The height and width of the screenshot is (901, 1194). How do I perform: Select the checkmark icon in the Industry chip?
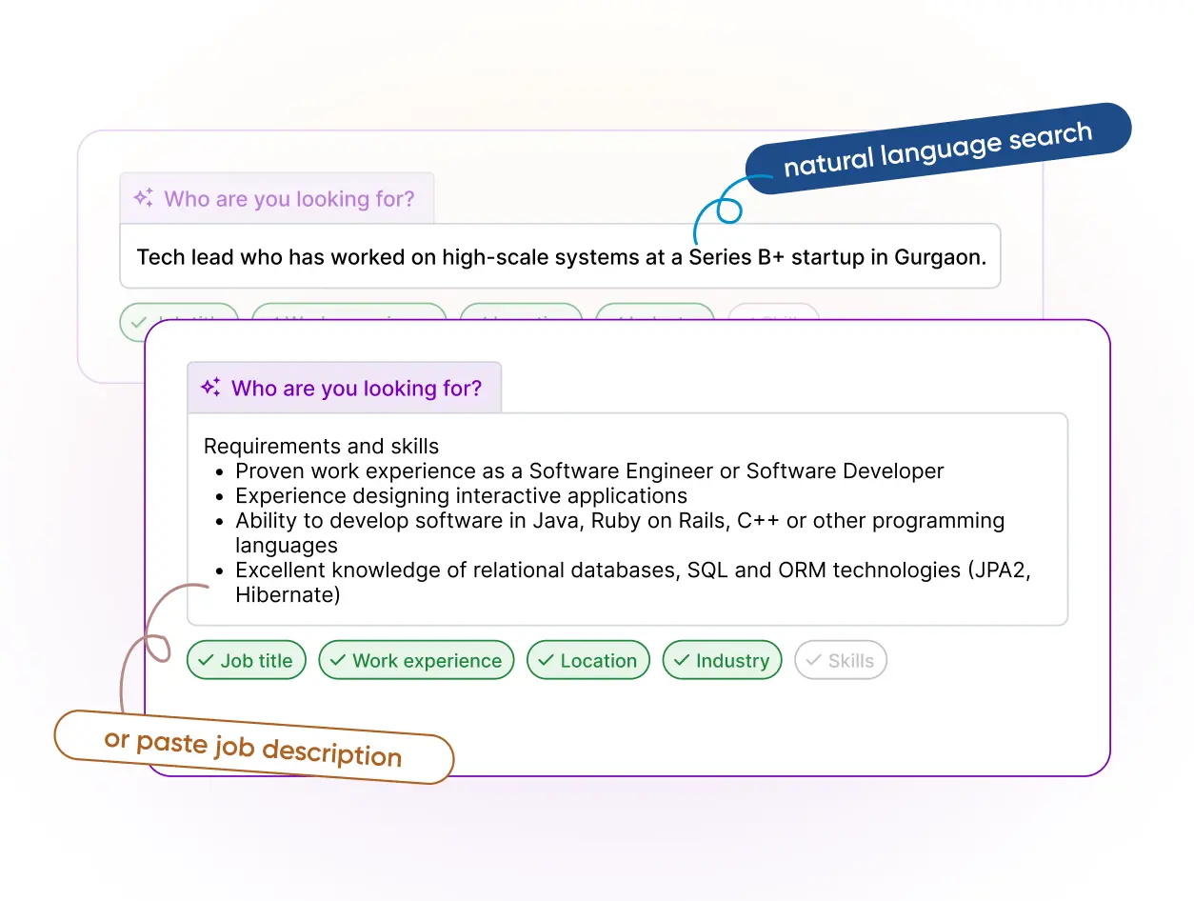point(683,660)
